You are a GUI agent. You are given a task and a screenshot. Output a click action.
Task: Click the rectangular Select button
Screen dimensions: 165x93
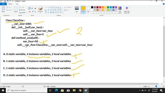pyautogui.click(x=16, y=9)
